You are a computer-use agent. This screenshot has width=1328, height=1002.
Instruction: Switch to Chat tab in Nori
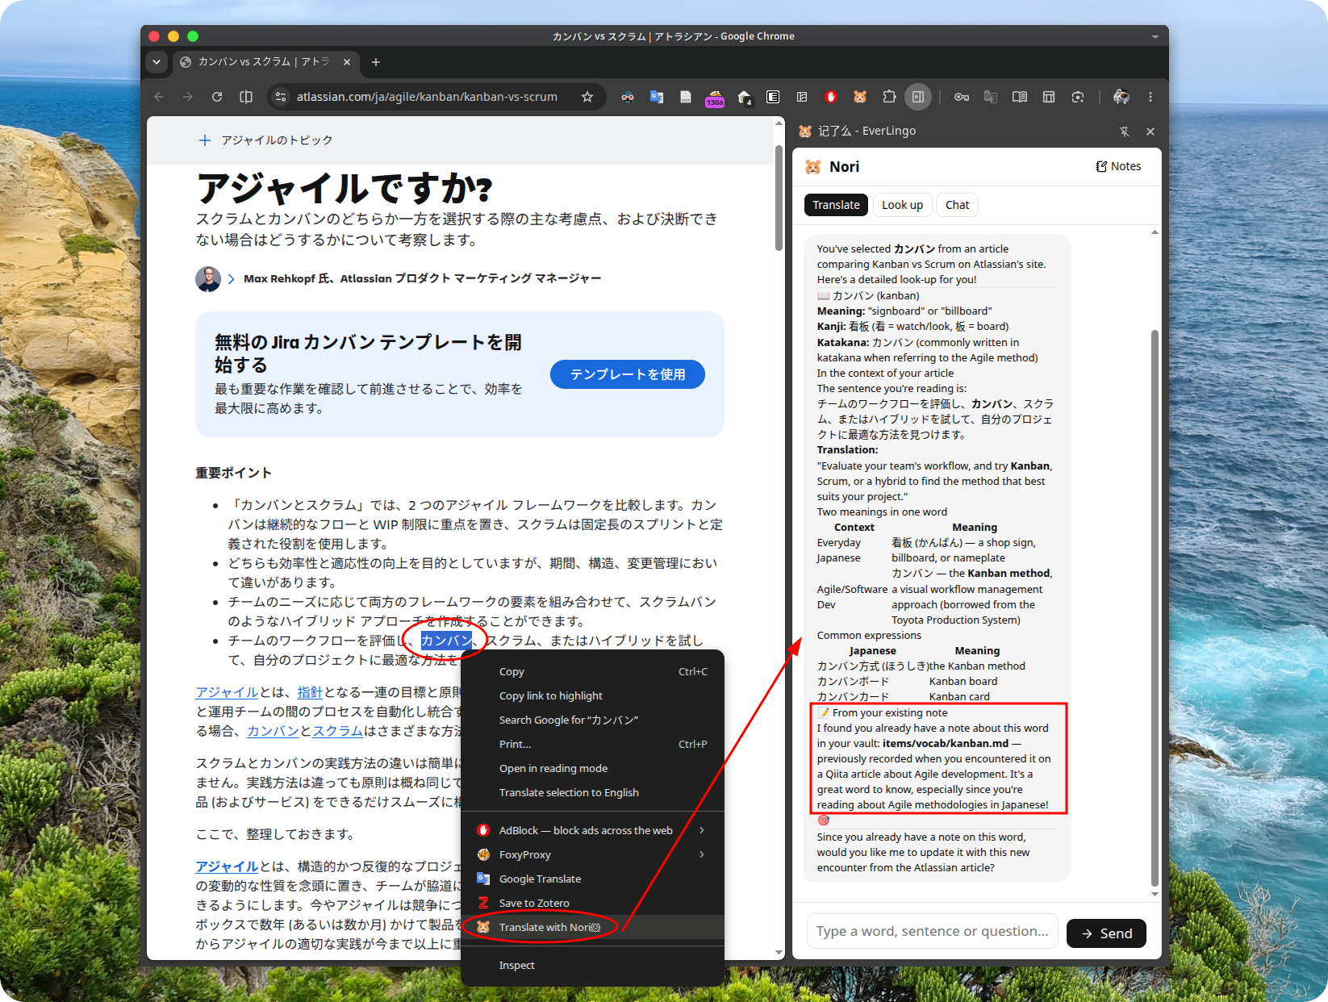(957, 205)
